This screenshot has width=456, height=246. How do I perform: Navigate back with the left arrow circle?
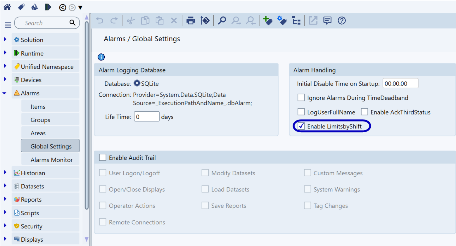point(63,8)
